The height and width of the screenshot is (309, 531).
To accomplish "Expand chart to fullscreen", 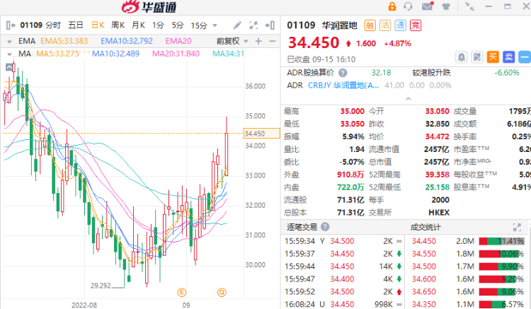I will pyautogui.click(x=253, y=25).
